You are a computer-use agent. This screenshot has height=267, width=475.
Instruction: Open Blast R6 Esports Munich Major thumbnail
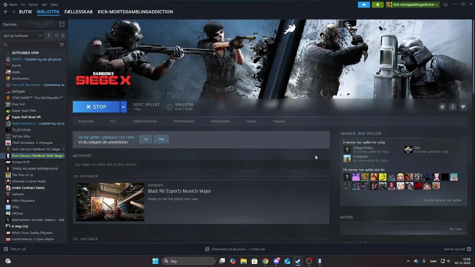click(x=110, y=202)
